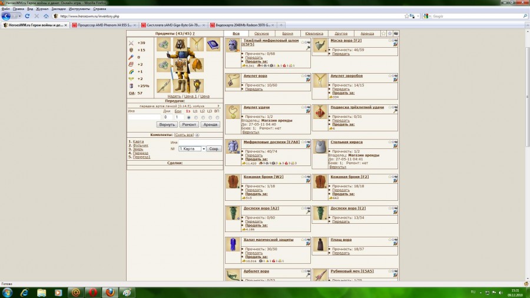Click the Амулет удачи item image
This screenshot has width=530, height=298.
(233, 112)
